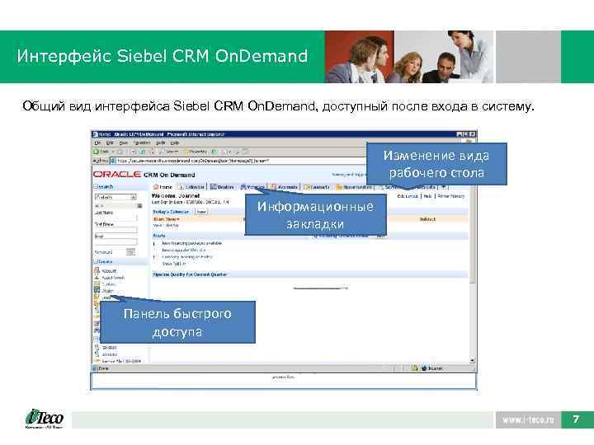Open the File menu in Internet Explorer
The image size is (594, 445).
97,143
